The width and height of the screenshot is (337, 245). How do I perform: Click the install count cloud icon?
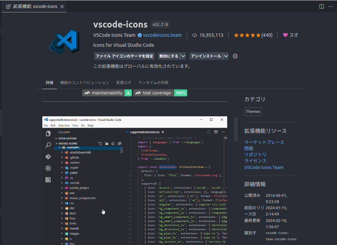194,35
